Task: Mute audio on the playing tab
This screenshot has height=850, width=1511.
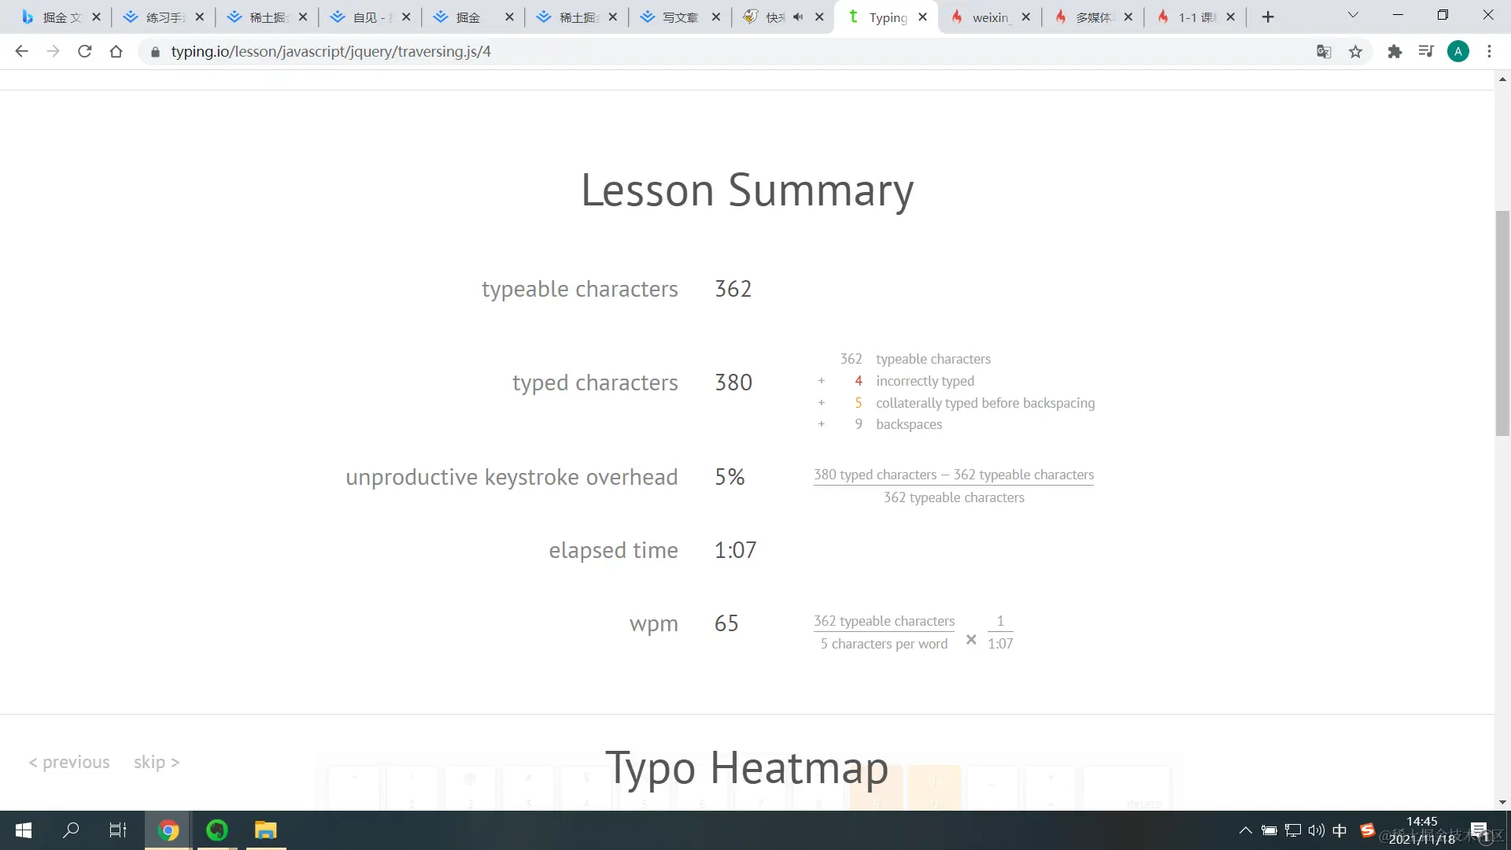Action: click(x=798, y=17)
